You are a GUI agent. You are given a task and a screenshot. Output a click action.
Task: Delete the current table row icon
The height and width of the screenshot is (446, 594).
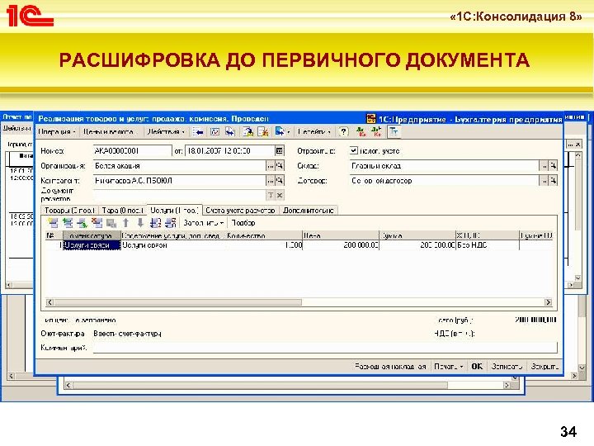click(97, 223)
